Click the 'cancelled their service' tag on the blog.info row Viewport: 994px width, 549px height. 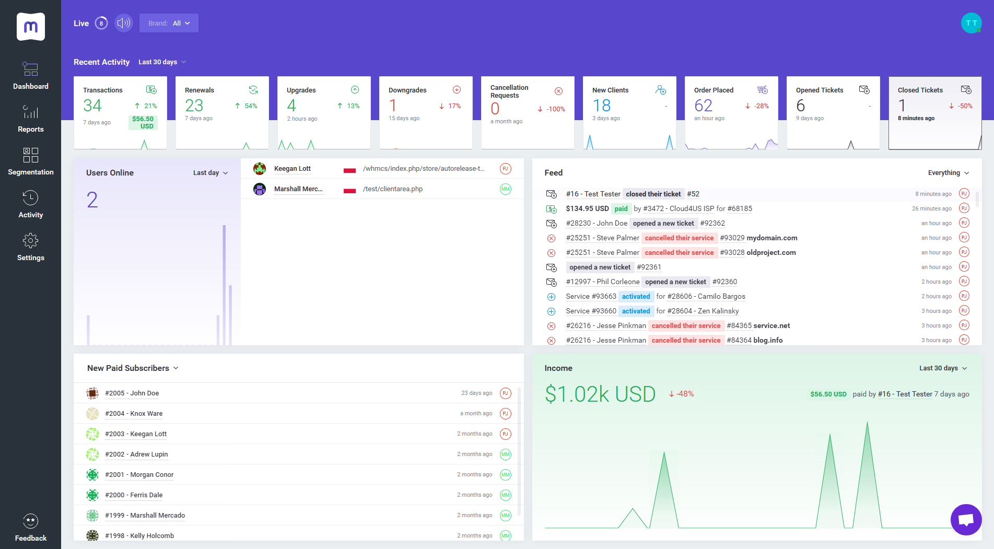686,340
